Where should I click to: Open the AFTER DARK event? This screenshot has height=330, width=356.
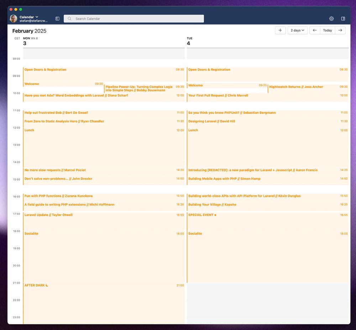(x=104, y=303)
